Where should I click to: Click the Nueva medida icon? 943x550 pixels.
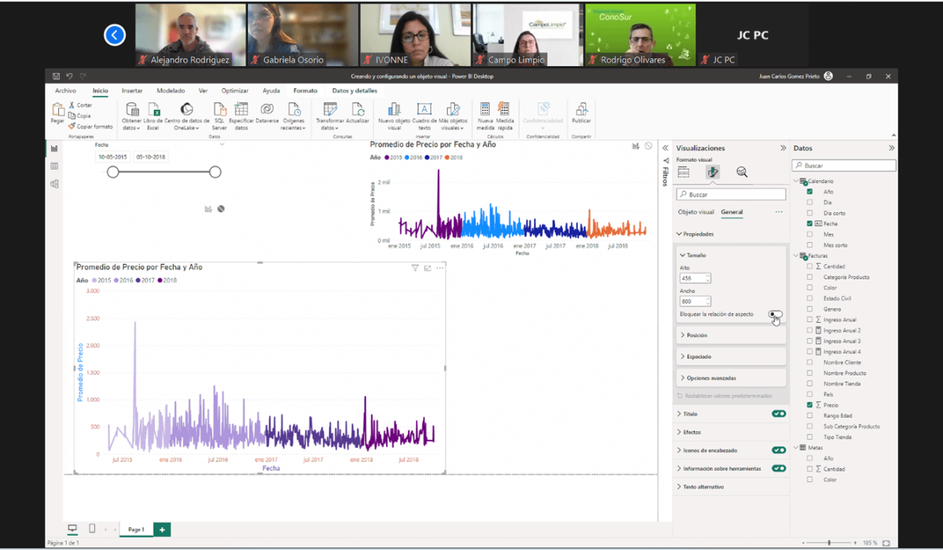coord(485,110)
